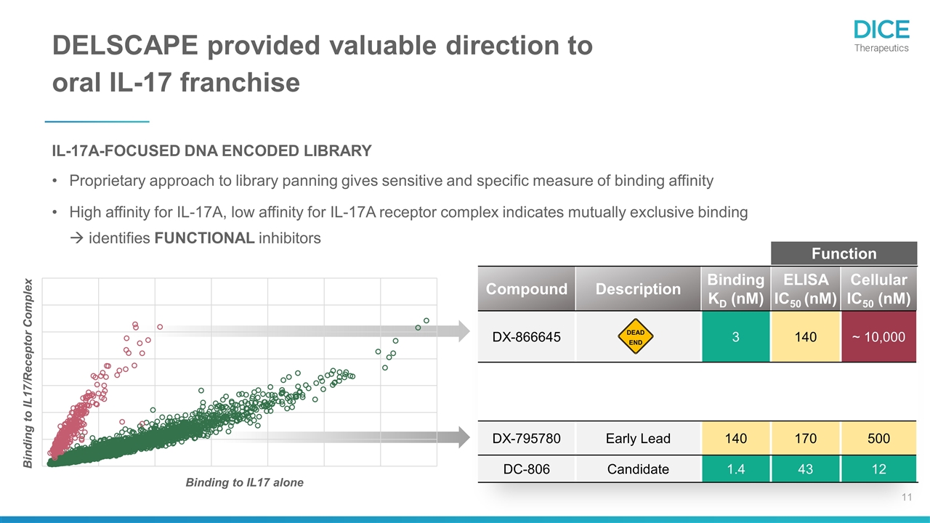Select the Candidate description cell
This screenshot has height=523, width=930.
point(638,469)
